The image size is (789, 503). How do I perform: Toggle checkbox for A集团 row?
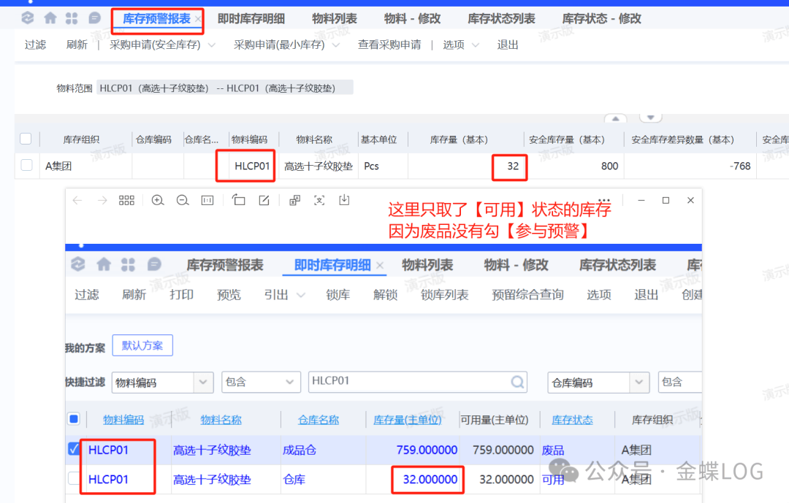pyautogui.click(x=26, y=166)
